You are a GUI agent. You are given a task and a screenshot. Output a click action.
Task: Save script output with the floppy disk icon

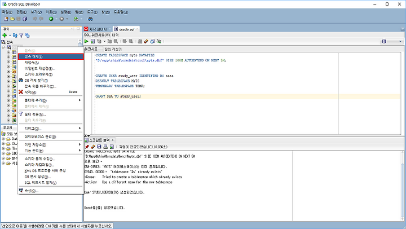coord(99,147)
